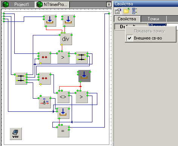Click the ver book icon block
This screenshot has height=146, width=178.
coord(16,134)
